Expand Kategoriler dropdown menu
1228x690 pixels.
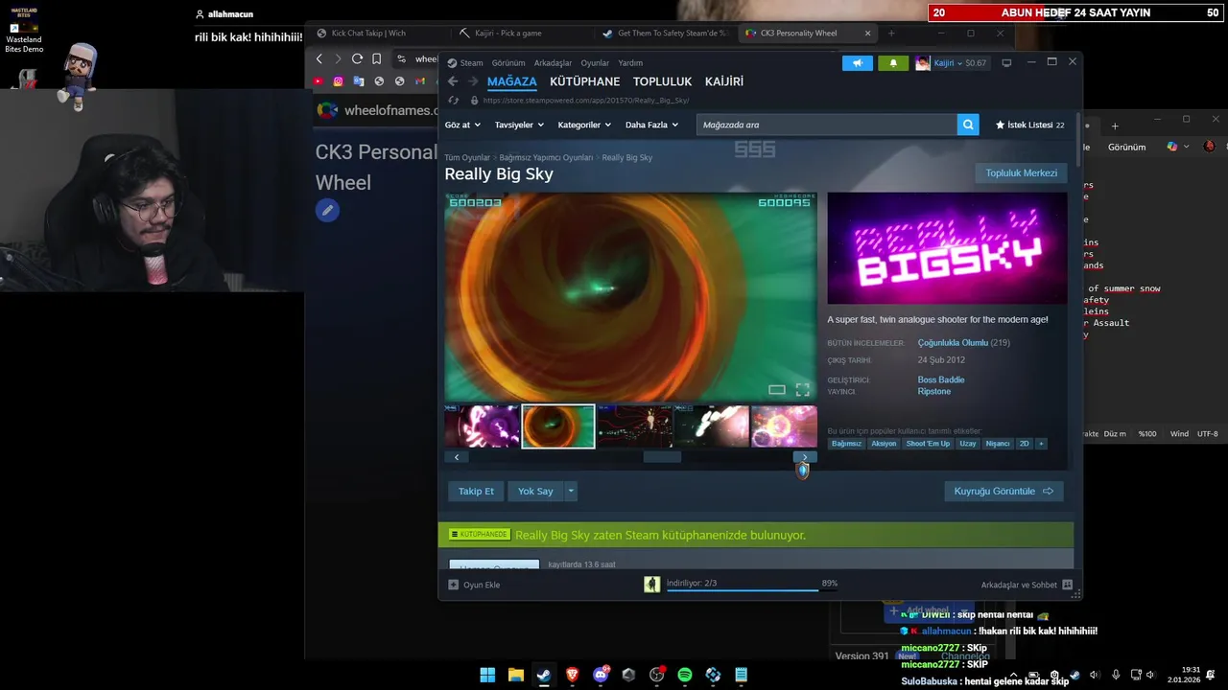click(584, 125)
